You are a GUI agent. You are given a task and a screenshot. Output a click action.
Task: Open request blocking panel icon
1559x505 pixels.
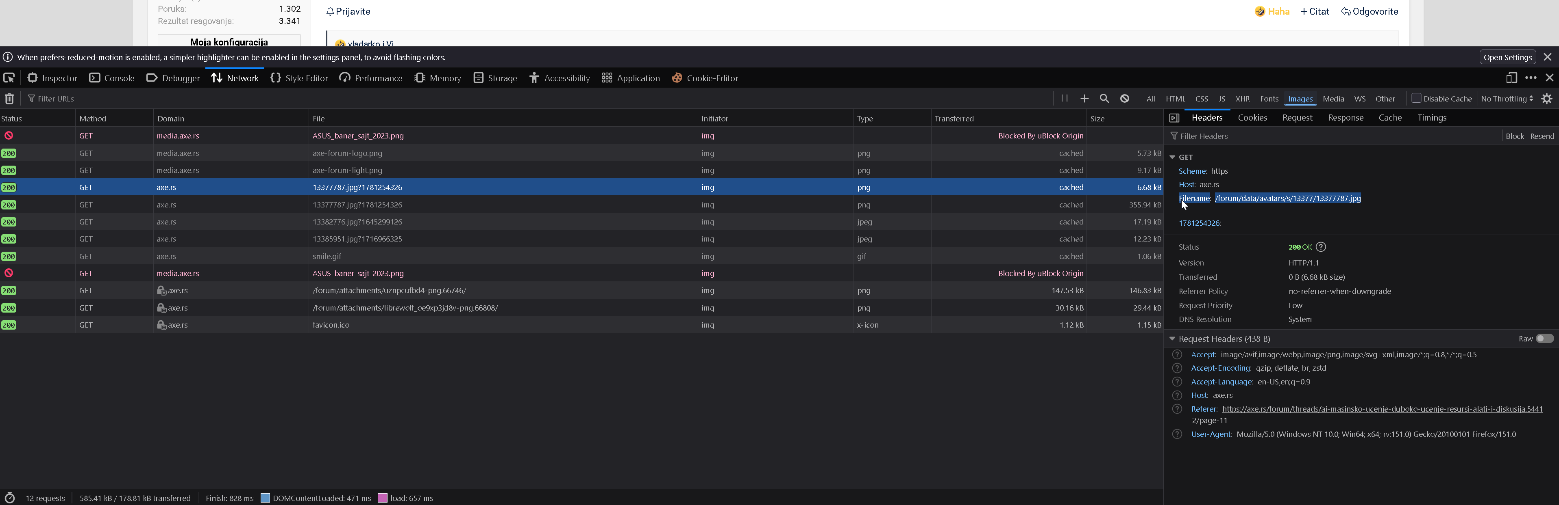coord(1124,99)
